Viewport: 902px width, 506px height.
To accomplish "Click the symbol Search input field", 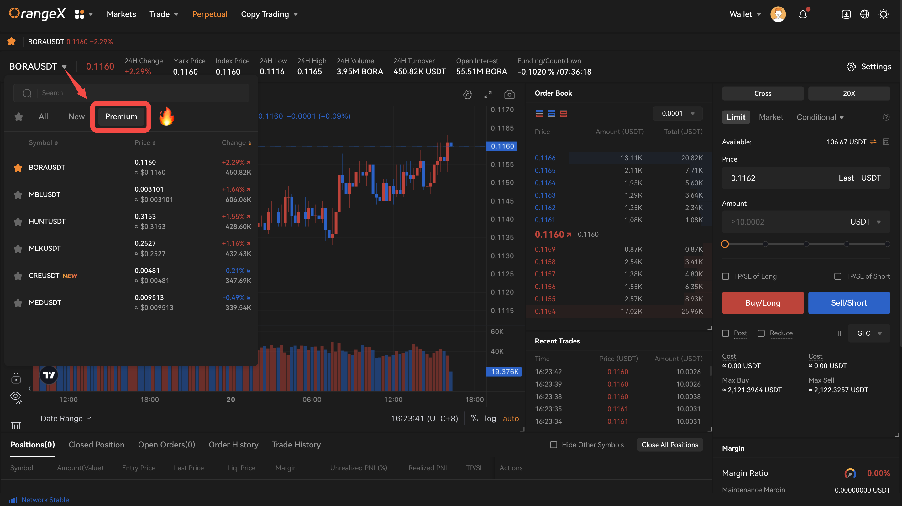I will 131,93.
